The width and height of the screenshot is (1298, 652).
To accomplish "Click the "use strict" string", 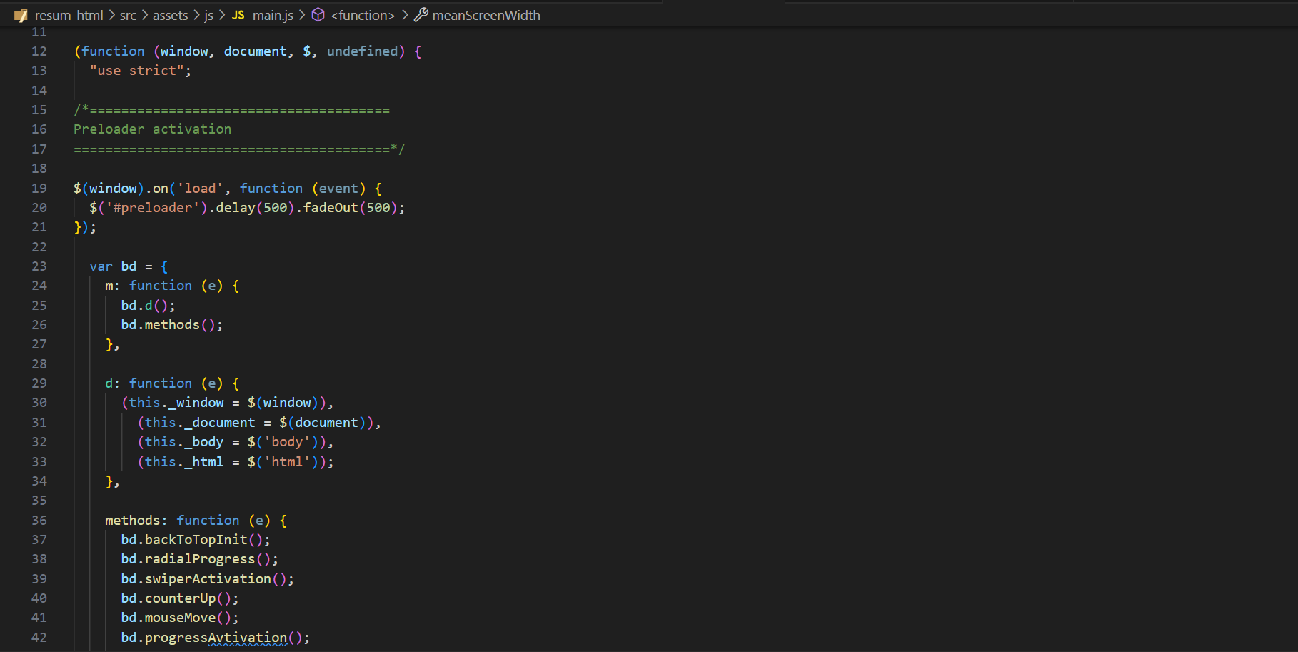I will [137, 71].
